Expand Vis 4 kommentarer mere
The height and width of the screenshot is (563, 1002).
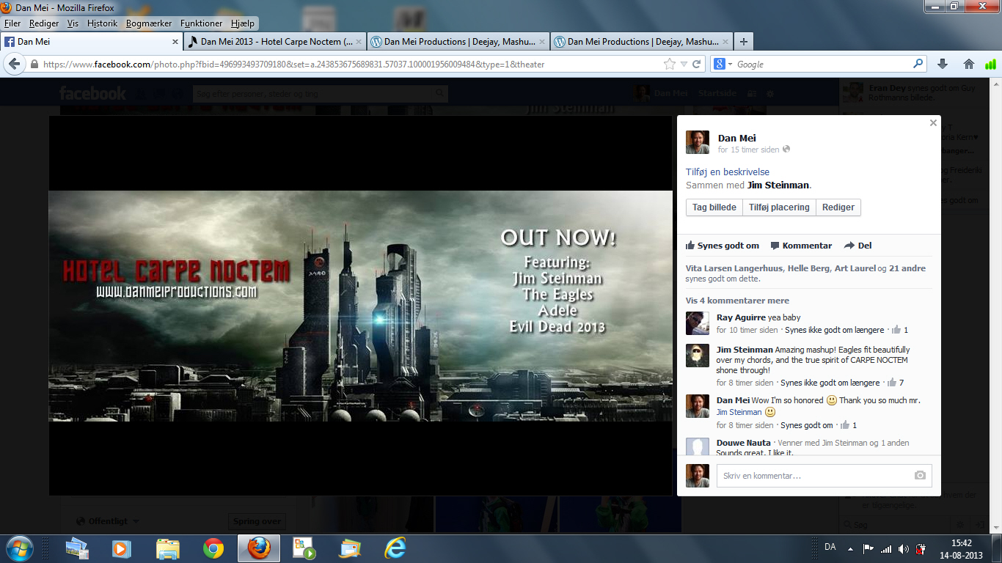[737, 301]
